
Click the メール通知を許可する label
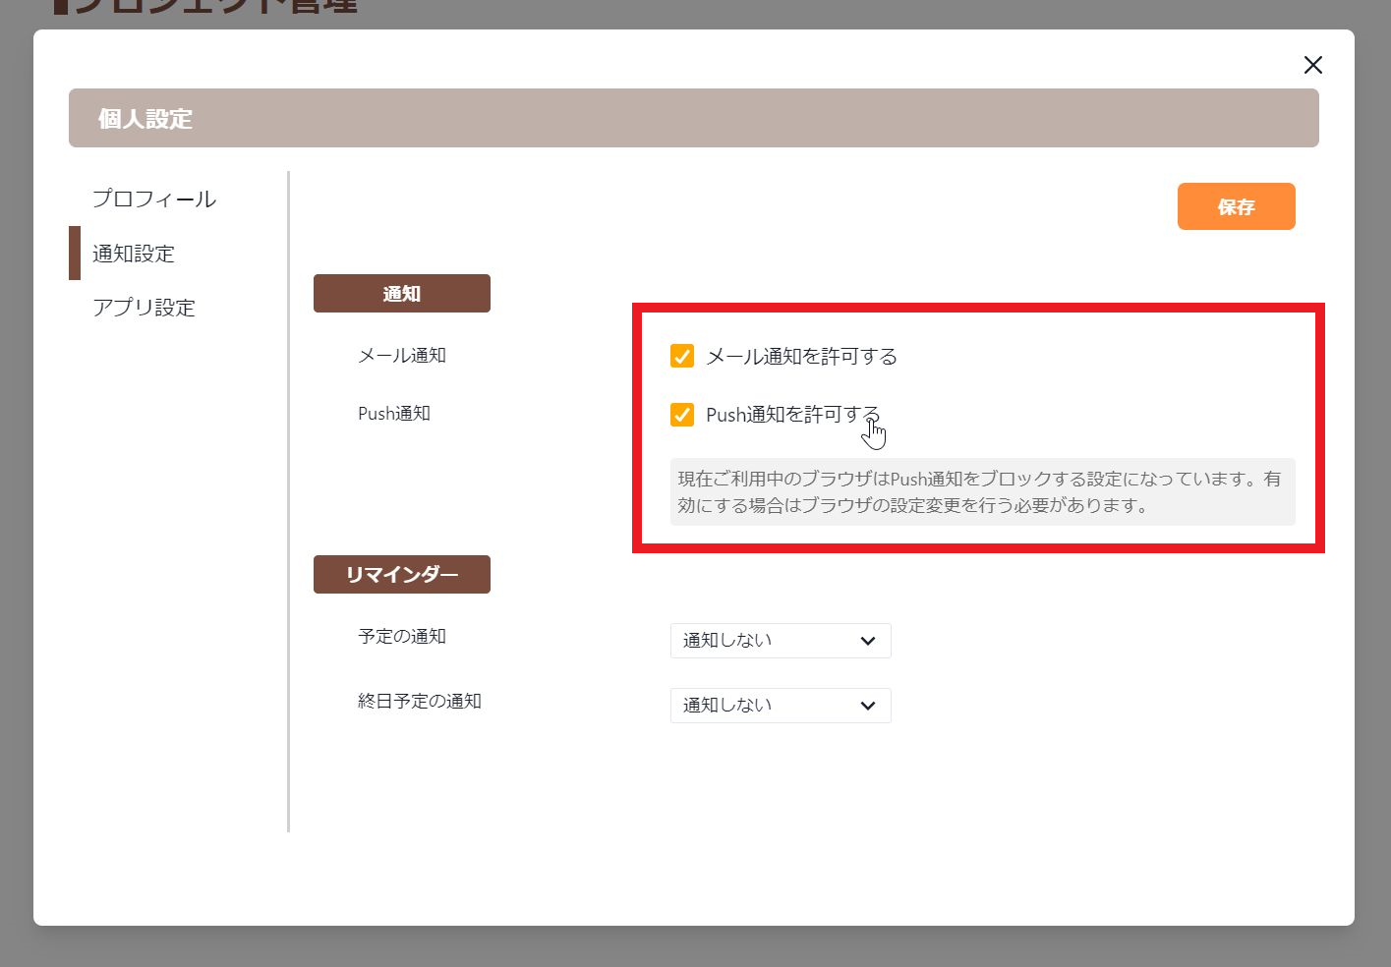coord(802,356)
